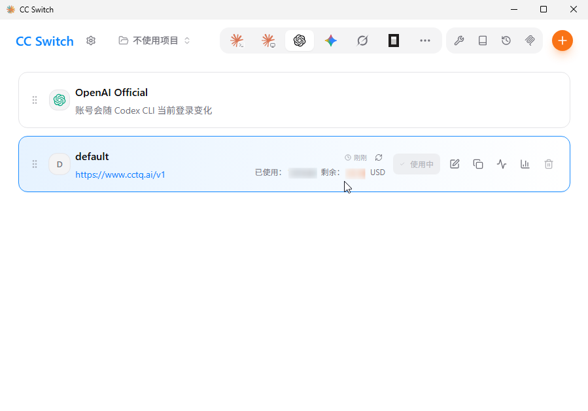The height and width of the screenshot is (411, 588).
Task: Click the 刚刚 last-updated timestamp
Action: 356,157
